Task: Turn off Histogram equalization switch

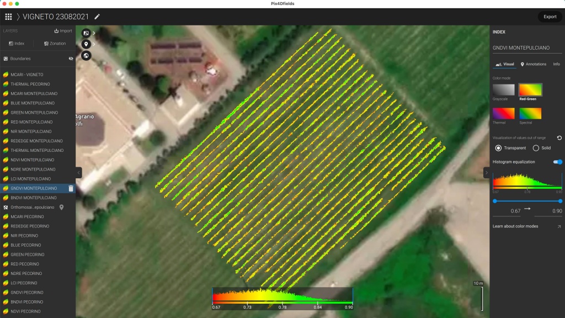Action: click(x=557, y=162)
